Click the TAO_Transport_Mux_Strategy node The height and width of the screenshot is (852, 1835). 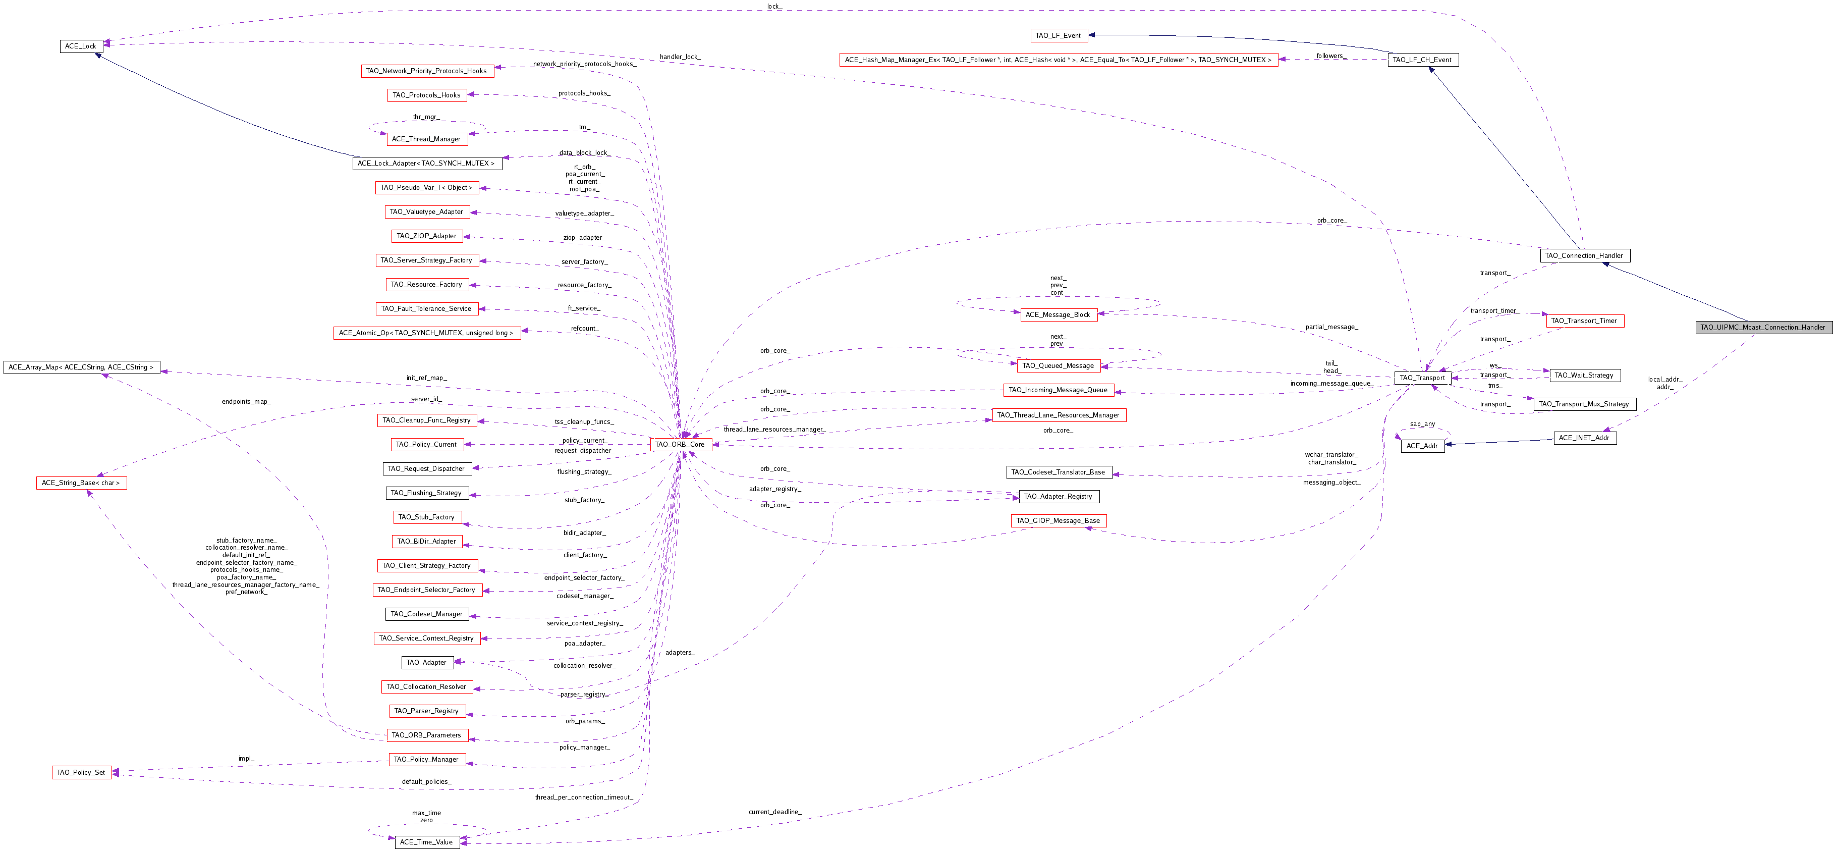tap(1584, 404)
